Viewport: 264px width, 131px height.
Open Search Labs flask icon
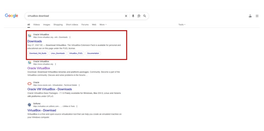click(x=250, y=16)
